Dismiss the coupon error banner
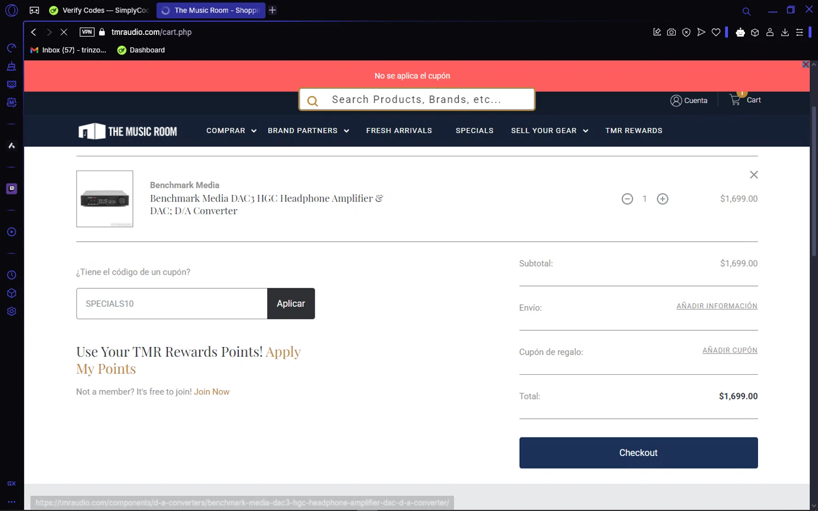This screenshot has width=818, height=511. click(805, 64)
